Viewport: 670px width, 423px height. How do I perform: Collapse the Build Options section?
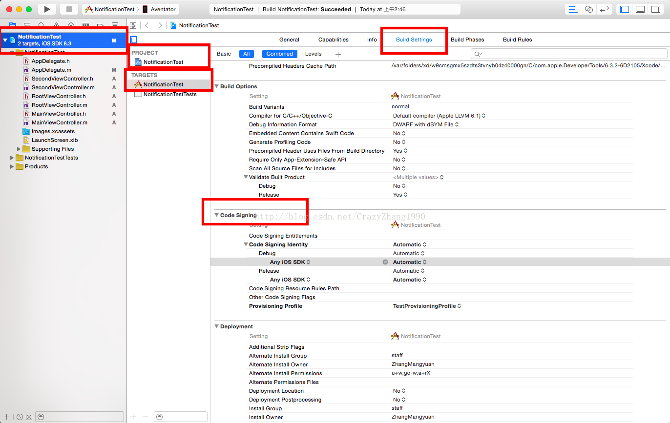[x=217, y=86]
